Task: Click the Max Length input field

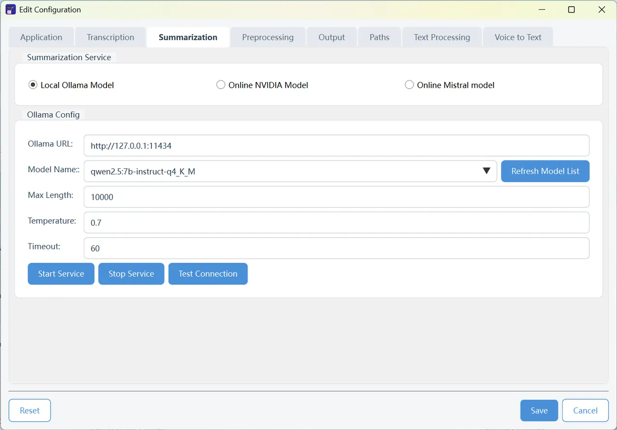Action: [336, 197]
